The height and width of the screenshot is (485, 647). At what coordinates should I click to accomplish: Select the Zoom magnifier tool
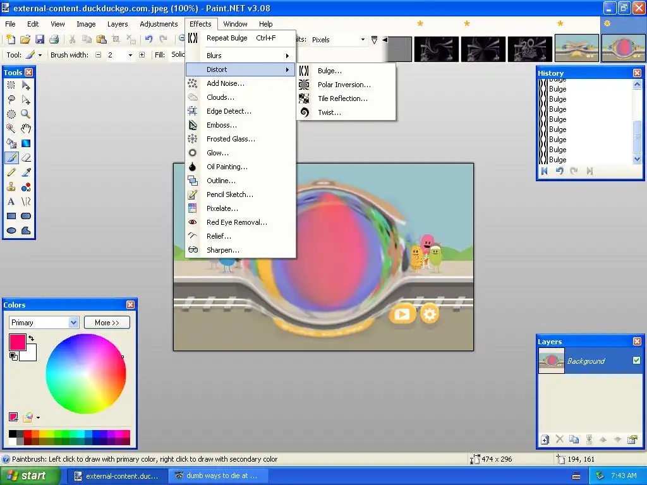click(26, 114)
